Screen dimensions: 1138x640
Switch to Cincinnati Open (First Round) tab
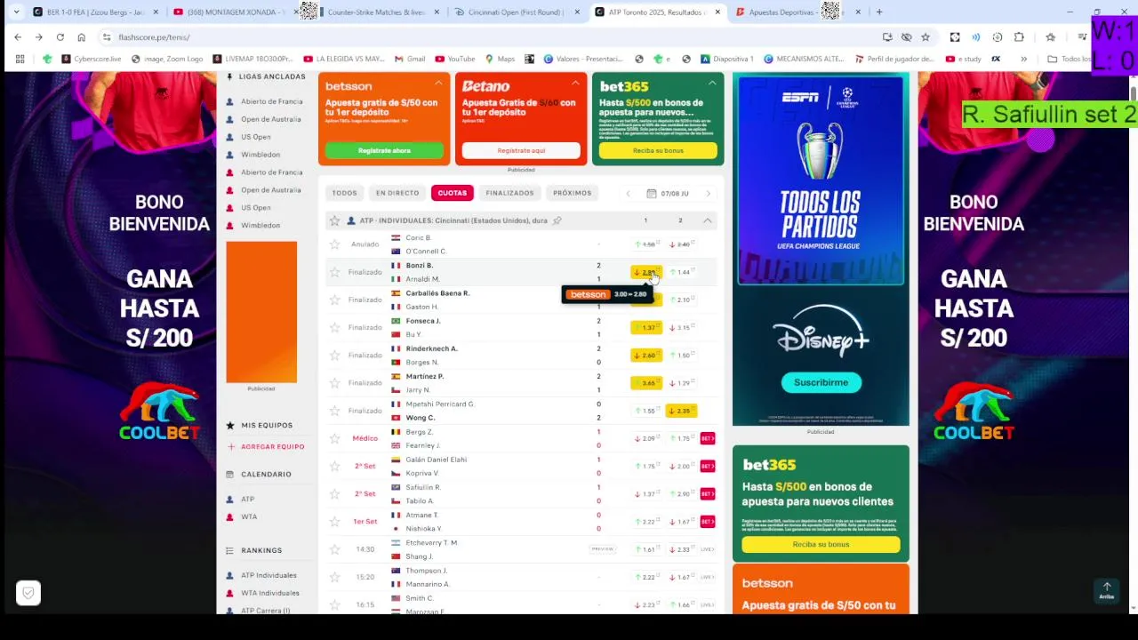515,12
